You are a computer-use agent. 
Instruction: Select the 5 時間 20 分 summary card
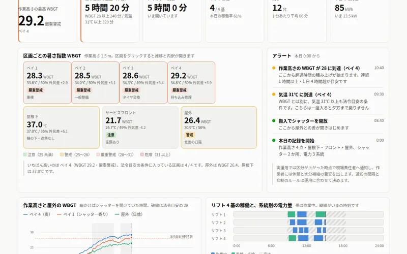(x=110, y=21)
